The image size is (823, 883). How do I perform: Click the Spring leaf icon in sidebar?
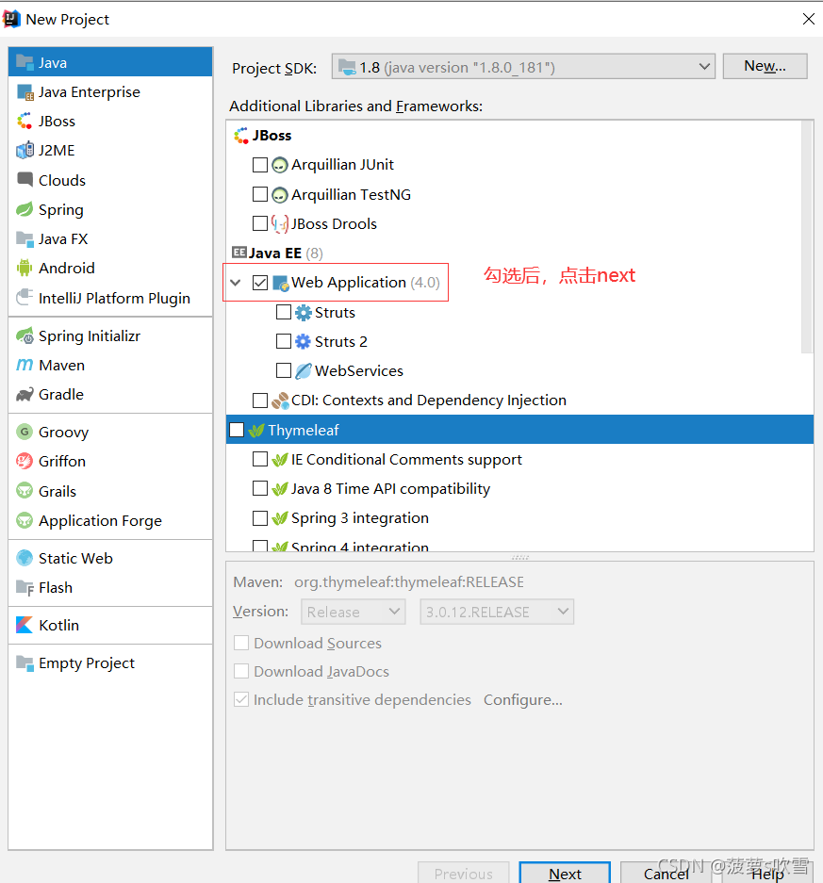(x=25, y=209)
